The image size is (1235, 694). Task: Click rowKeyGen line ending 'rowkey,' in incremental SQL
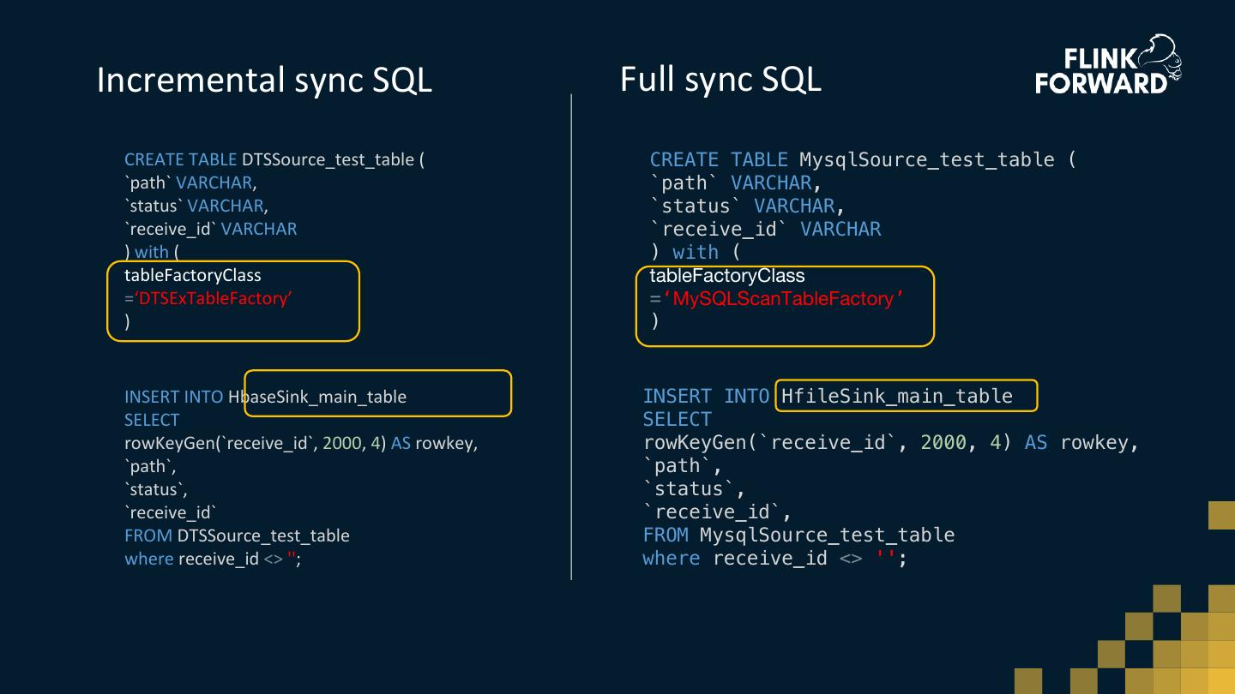(x=301, y=443)
